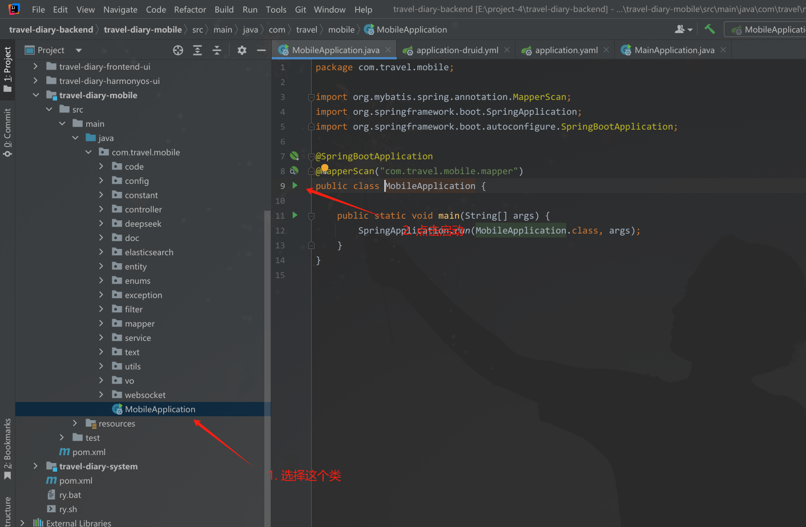Open the Tools menu
This screenshot has width=806, height=527.
[x=276, y=9]
